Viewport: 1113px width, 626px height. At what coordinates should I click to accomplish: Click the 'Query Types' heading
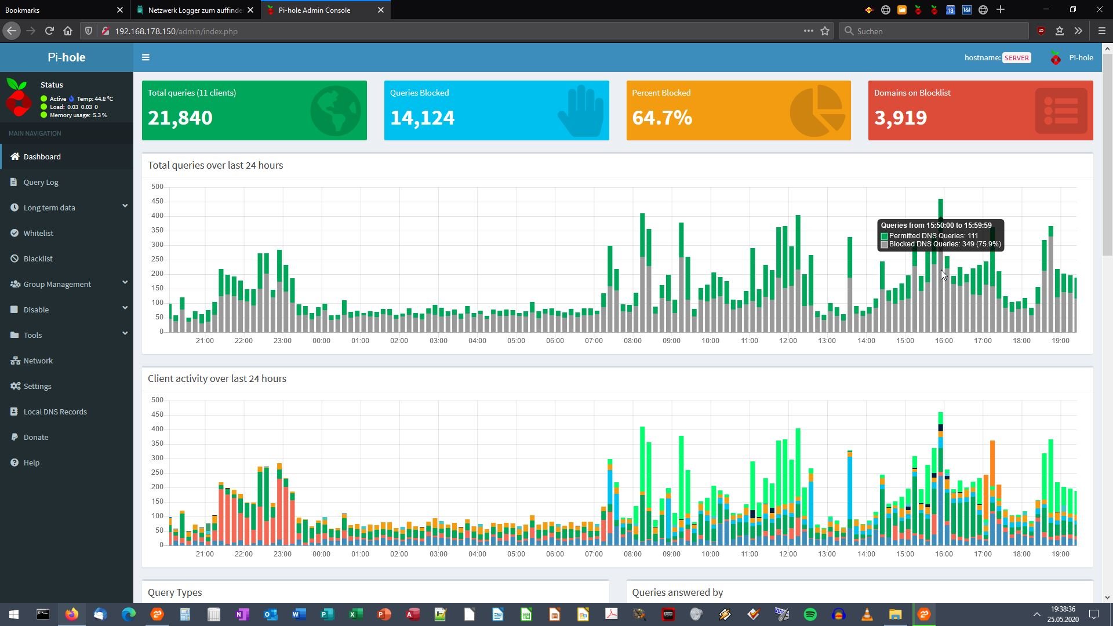tap(174, 592)
